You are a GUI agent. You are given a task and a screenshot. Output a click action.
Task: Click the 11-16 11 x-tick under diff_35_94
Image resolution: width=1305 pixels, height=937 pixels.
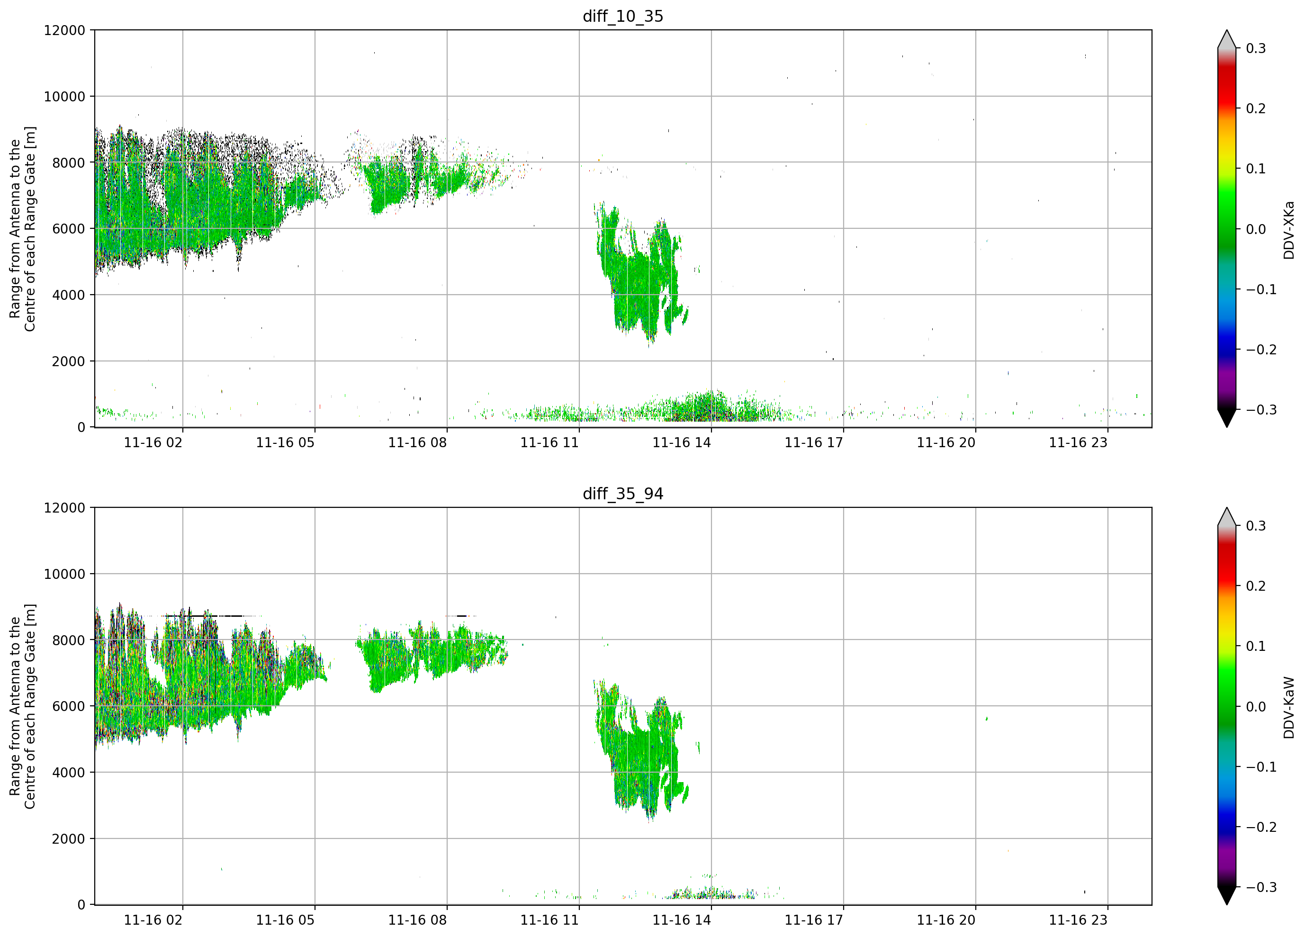click(x=549, y=920)
